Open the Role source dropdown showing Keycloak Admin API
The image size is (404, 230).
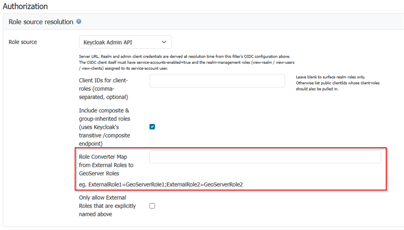click(x=125, y=42)
